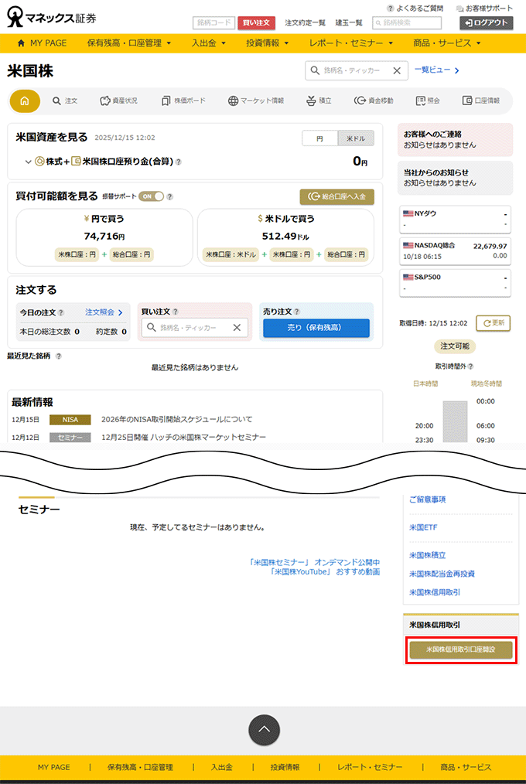This screenshot has width=526, height=784.
Task: Open 米国株信用取引 sidebar link
Action: pos(435,592)
